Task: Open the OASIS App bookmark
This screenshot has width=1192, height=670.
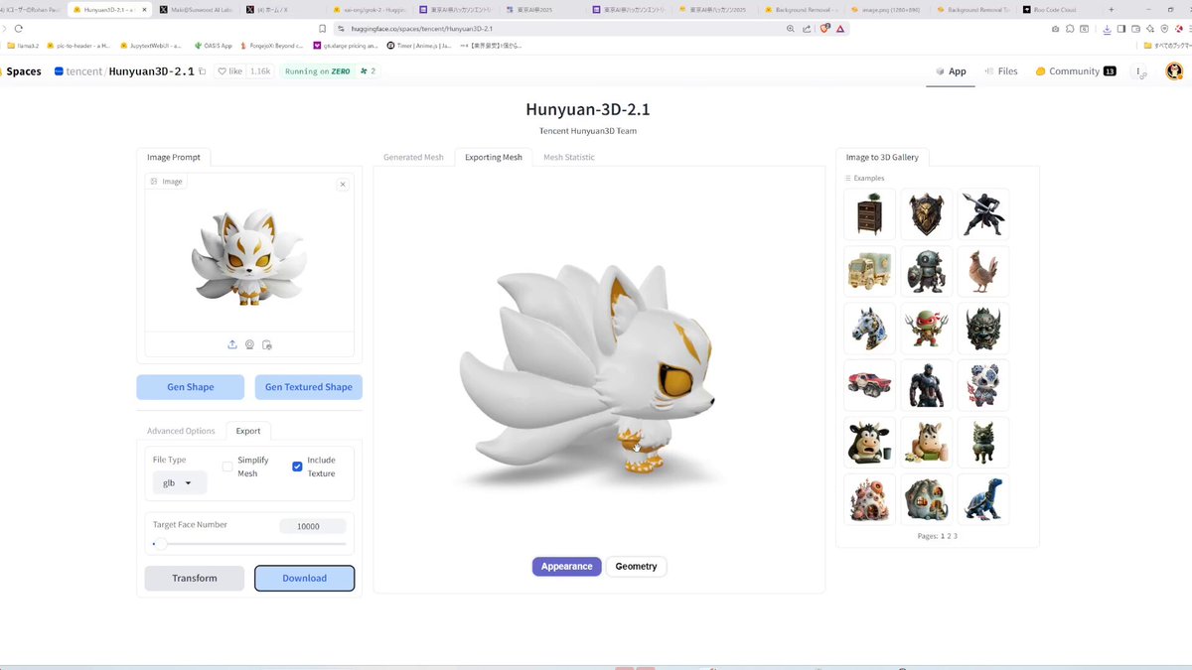Action: point(214,45)
